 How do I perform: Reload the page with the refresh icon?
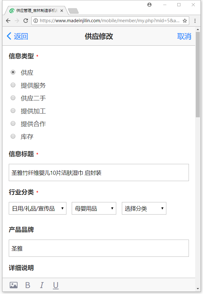(26, 21)
